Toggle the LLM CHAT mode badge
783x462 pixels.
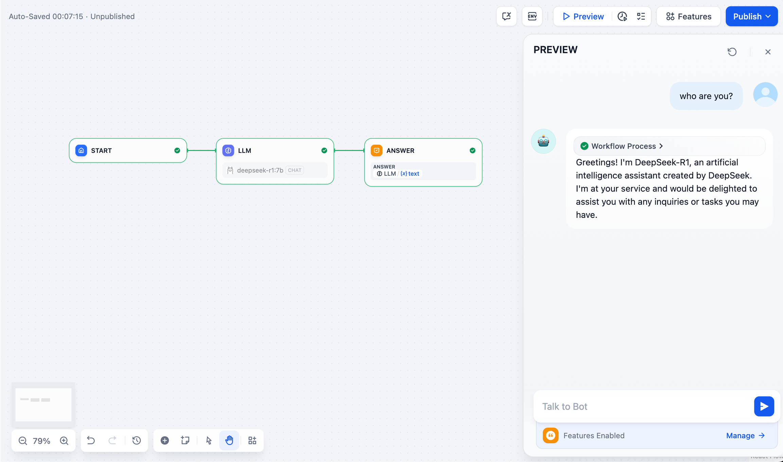294,170
